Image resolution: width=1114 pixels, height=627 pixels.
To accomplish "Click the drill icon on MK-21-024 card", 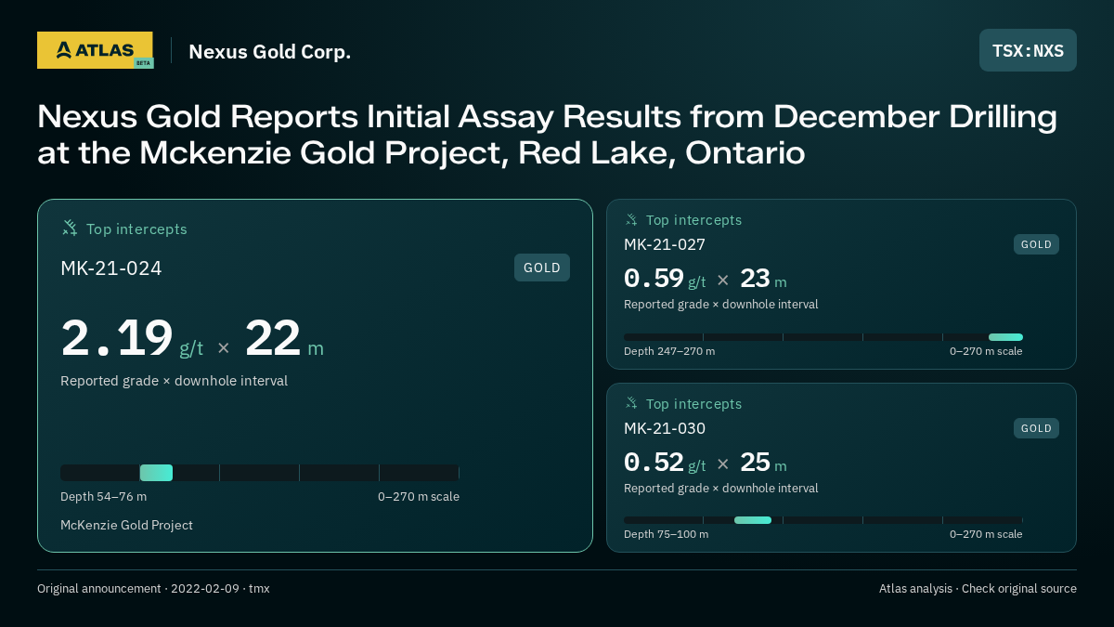I will tap(70, 228).
